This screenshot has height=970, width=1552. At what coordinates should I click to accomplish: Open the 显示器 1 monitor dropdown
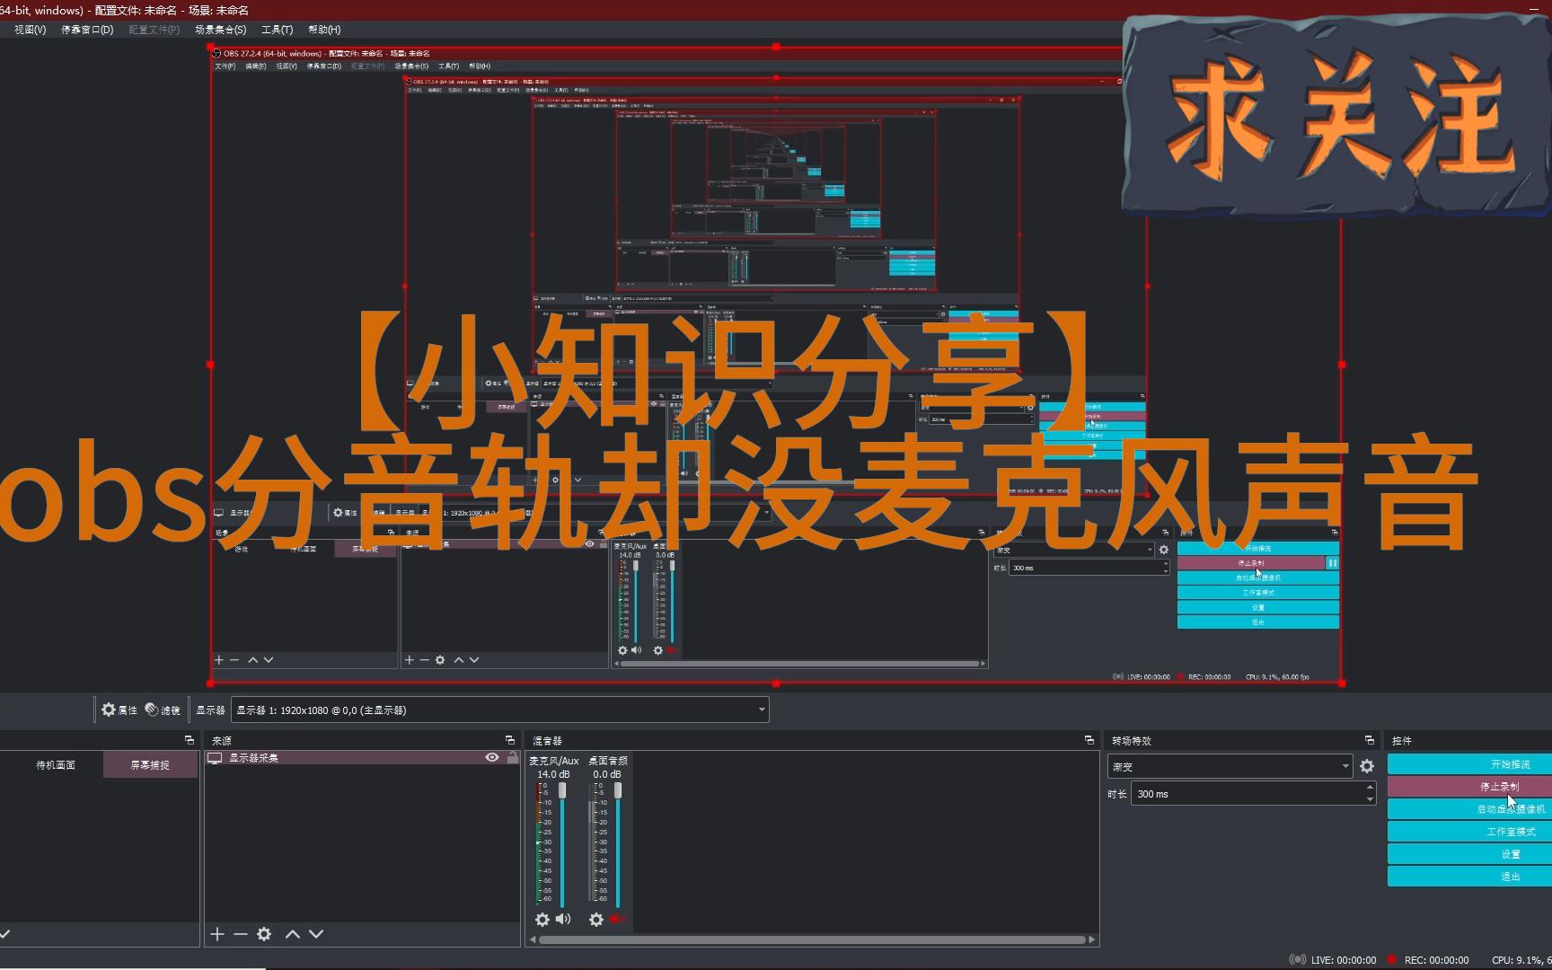coord(499,710)
